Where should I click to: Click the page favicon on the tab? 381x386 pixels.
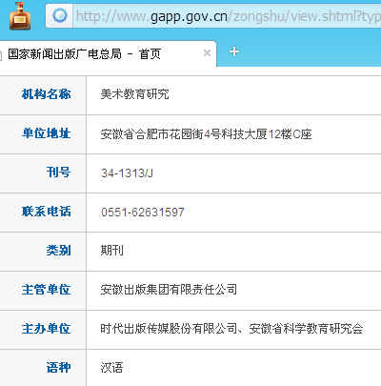click(1, 55)
